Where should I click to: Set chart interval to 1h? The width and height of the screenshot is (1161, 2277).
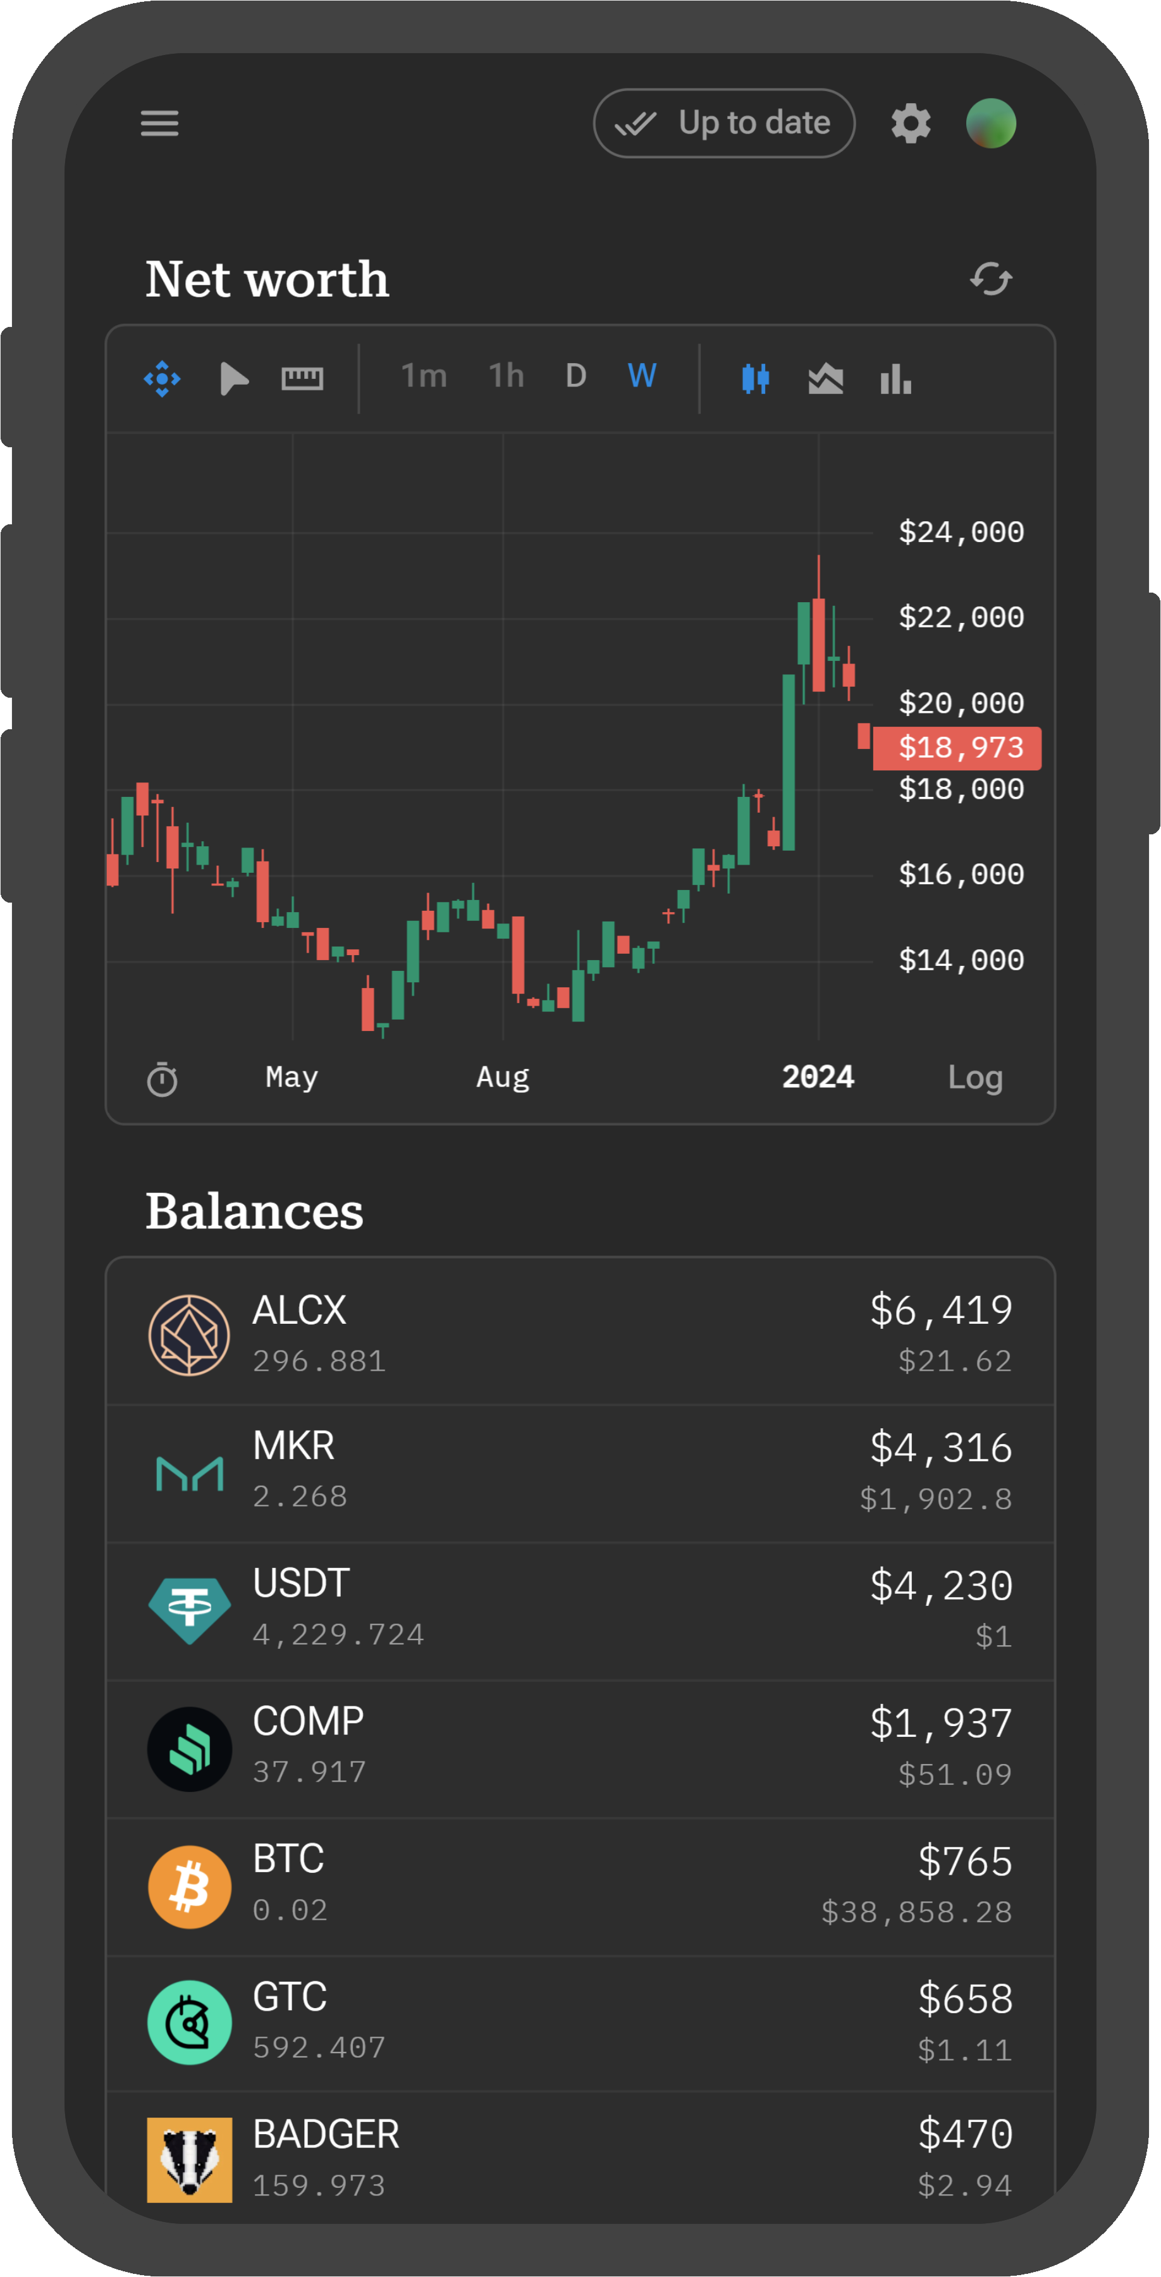click(507, 376)
